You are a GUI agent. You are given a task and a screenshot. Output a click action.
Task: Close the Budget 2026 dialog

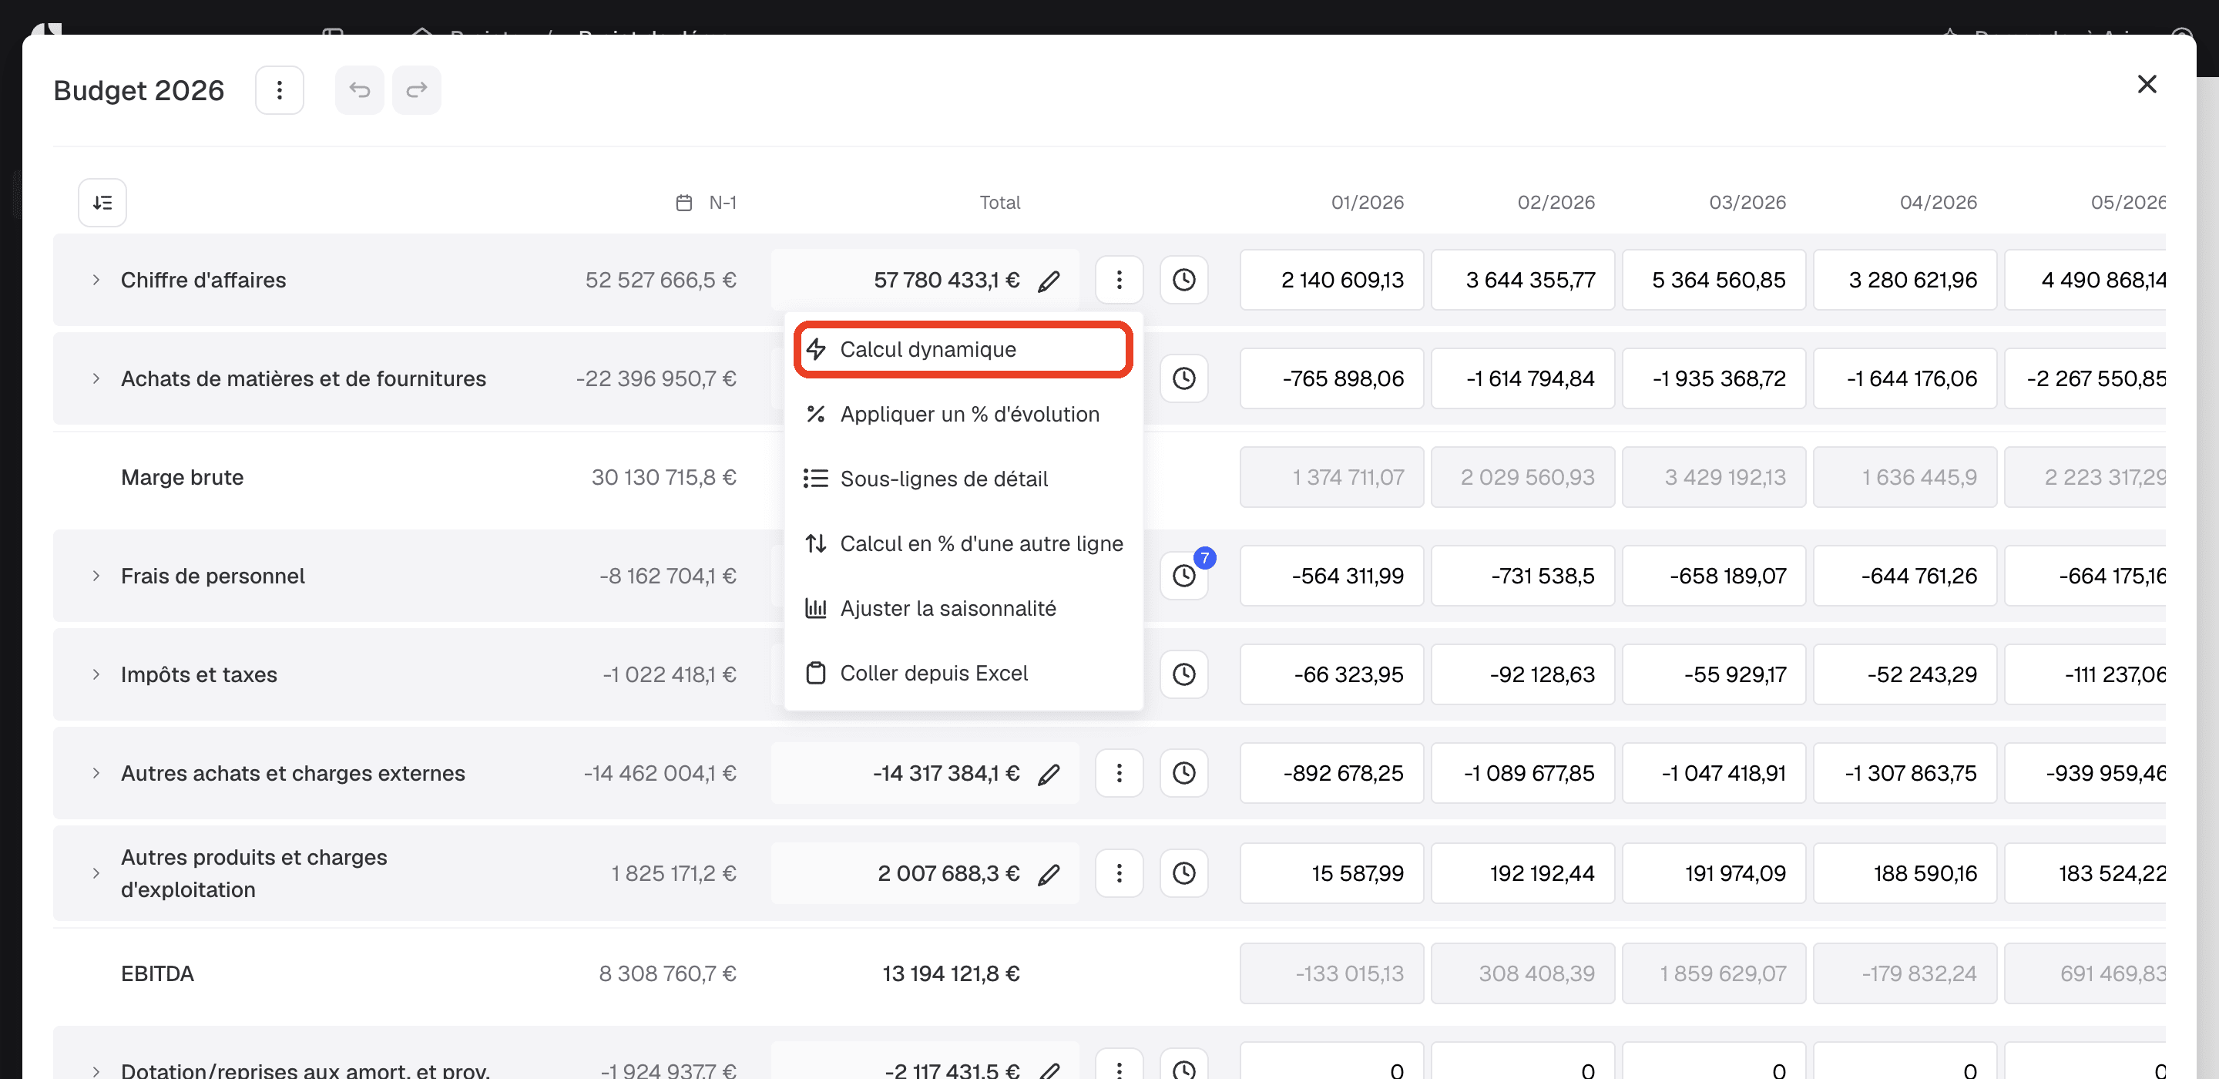click(2147, 83)
